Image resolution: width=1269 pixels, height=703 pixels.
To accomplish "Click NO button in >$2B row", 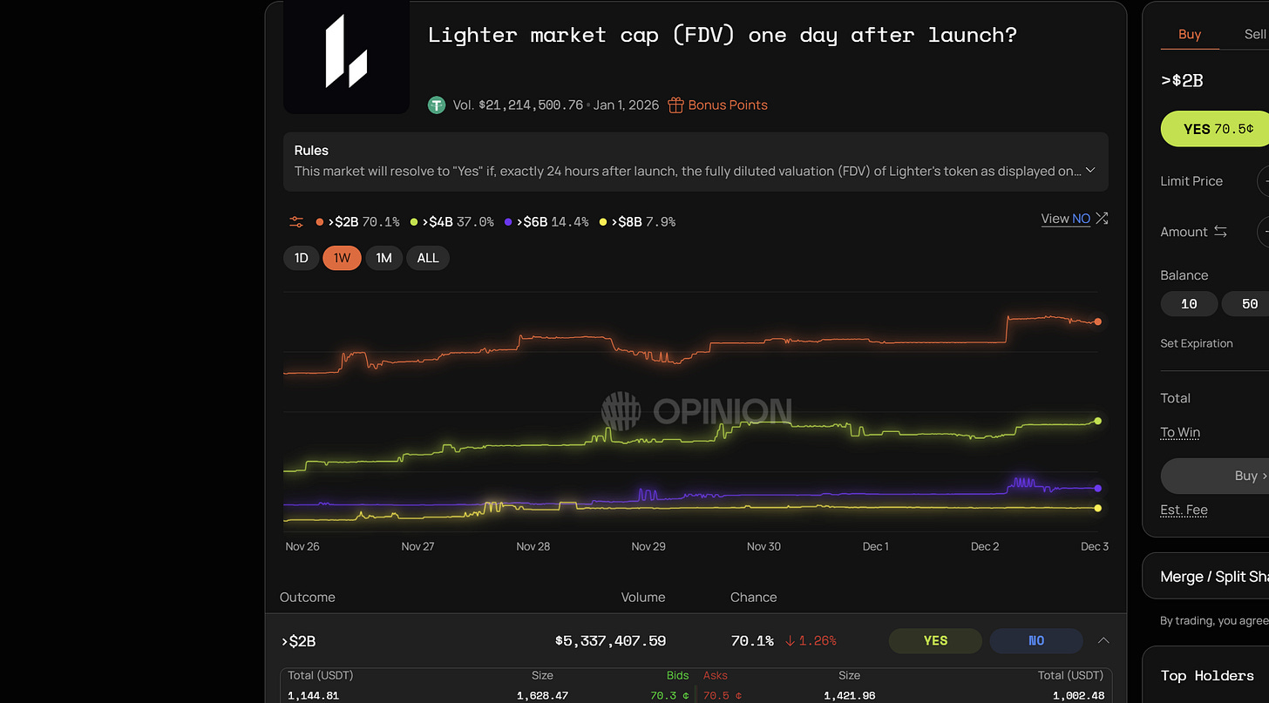I will pos(1036,640).
